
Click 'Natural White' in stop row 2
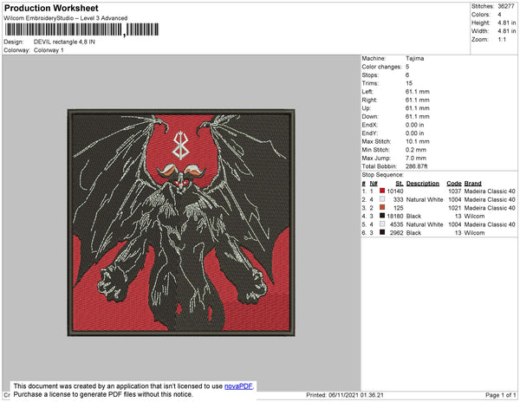[425, 199]
